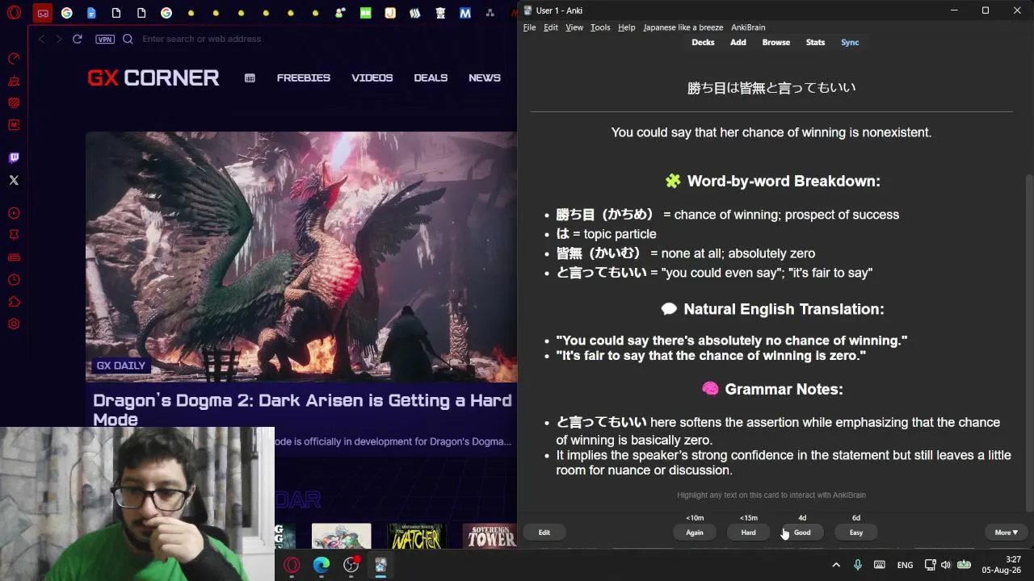This screenshot has width=1034, height=581.
Task: Open the GX Corner tab in Opera
Action: (43, 13)
